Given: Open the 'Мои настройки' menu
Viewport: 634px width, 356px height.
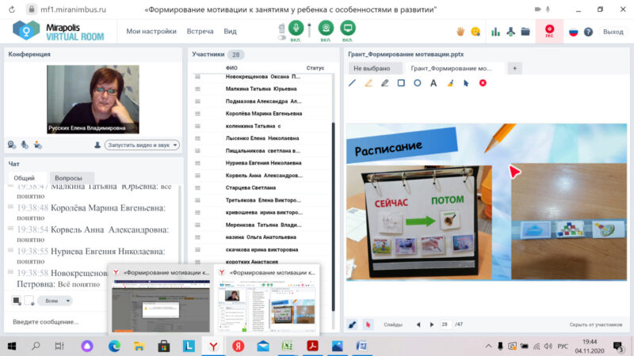Looking at the screenshot, I should click(x=151, y=32).
